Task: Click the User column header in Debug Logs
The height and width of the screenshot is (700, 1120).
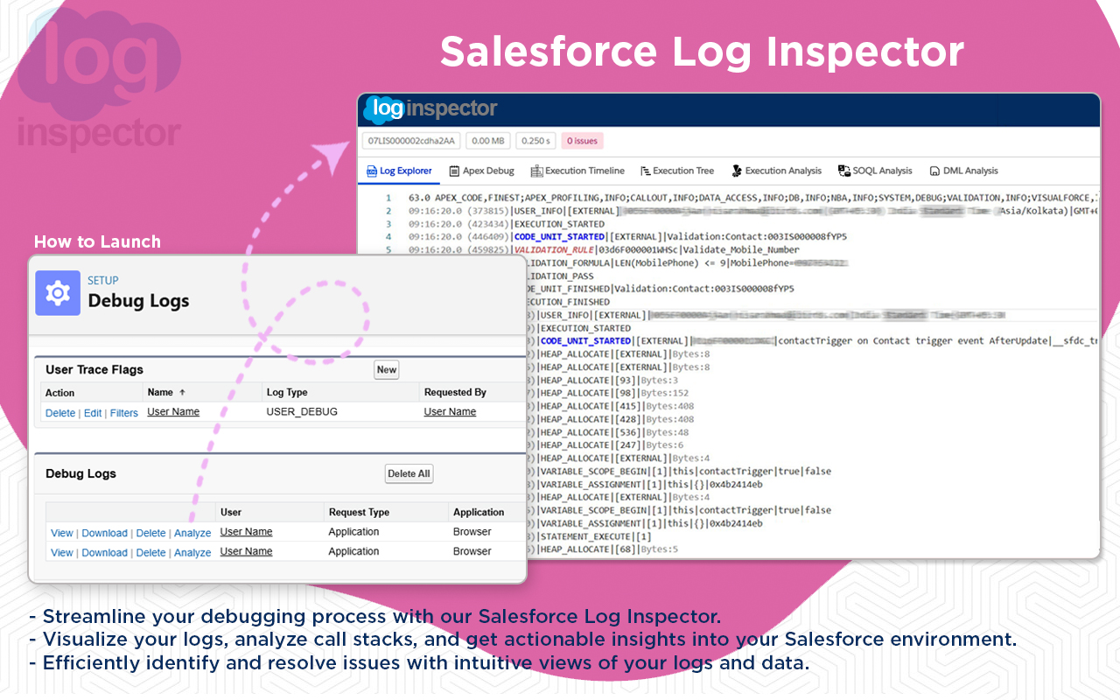Action: 231,512
